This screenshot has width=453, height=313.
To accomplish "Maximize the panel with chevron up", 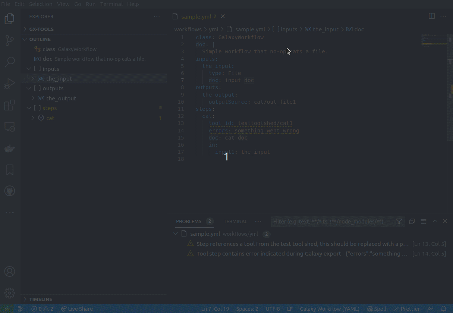I will point(435,221).
